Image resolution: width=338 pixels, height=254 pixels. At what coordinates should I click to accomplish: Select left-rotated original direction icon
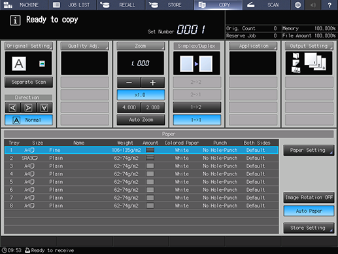(x=12, y=108)
